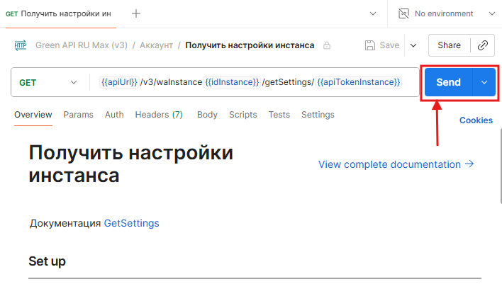Open the GetSettings documentation link

pos(132,223)
